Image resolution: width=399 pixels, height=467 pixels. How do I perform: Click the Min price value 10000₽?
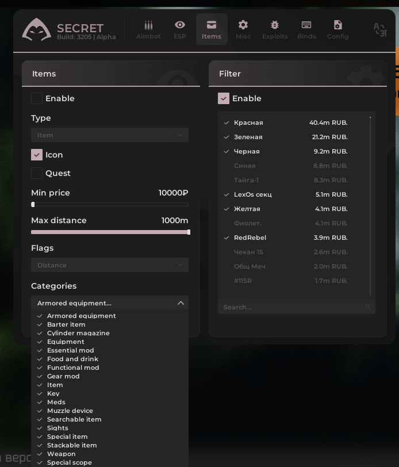click(173, 193)
